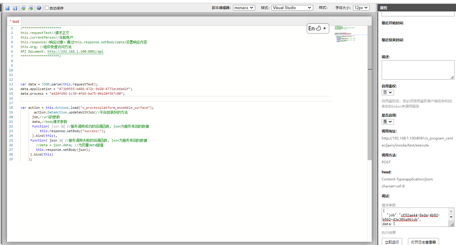Click the data.process assignment line
456x245 pixels.
pos(73,94)
